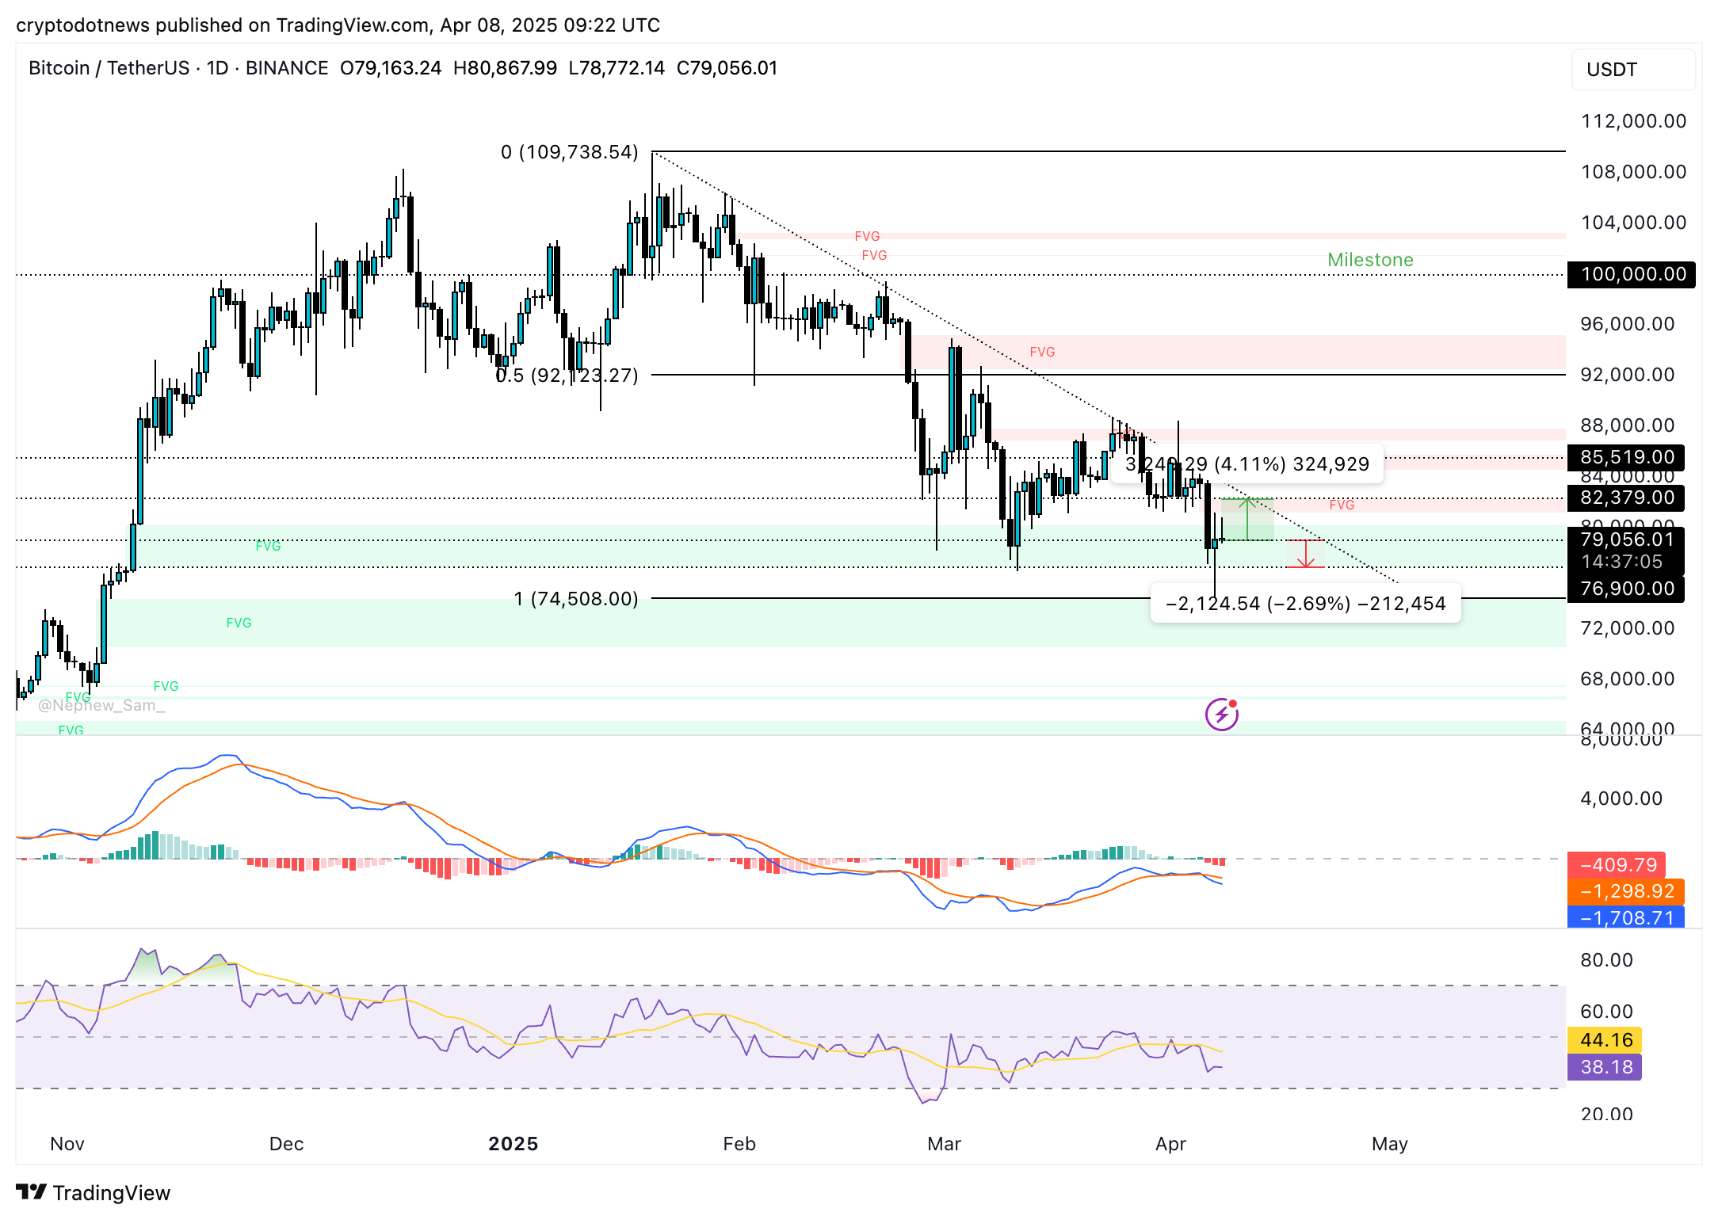Click the red down arrow of the short measurement
The height and width of the screenshot is (1220, 1718).
(1304, 554)
